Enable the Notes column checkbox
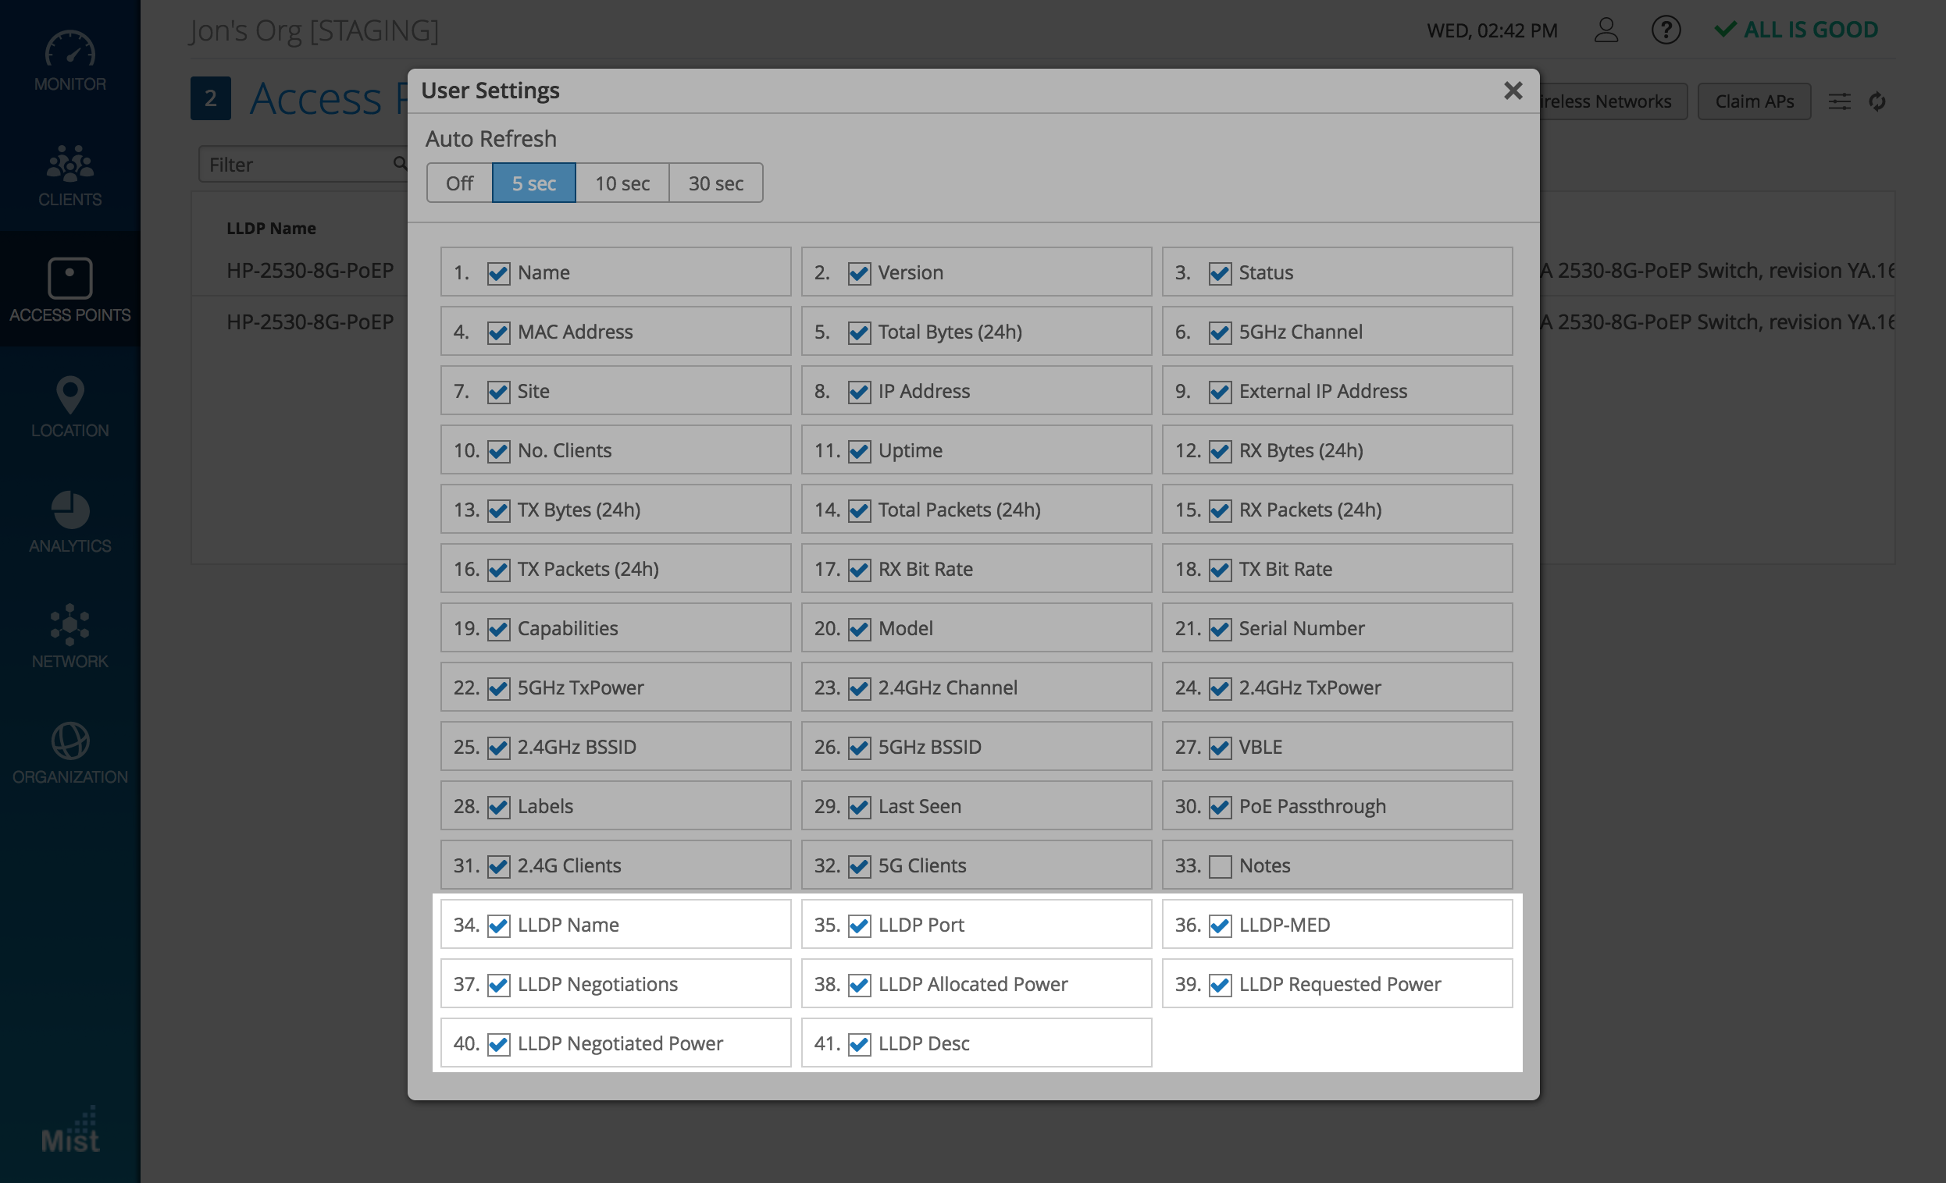The image size is (1946, 1183). (x=1220, y=865)
